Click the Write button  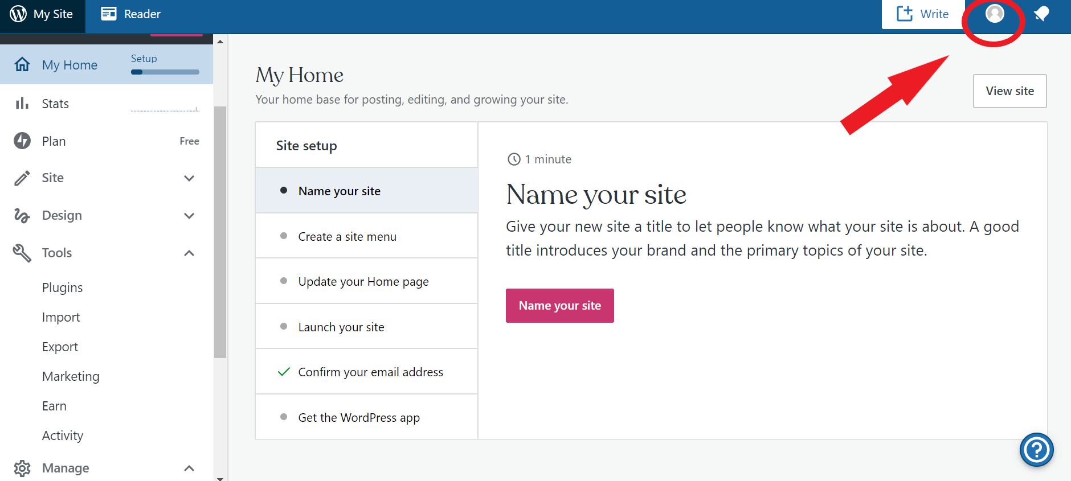tap(923, 14)
